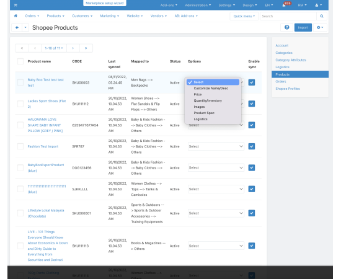Open the Marketing menu
This screenshot has width=341, height=279.
click(109, 16)
